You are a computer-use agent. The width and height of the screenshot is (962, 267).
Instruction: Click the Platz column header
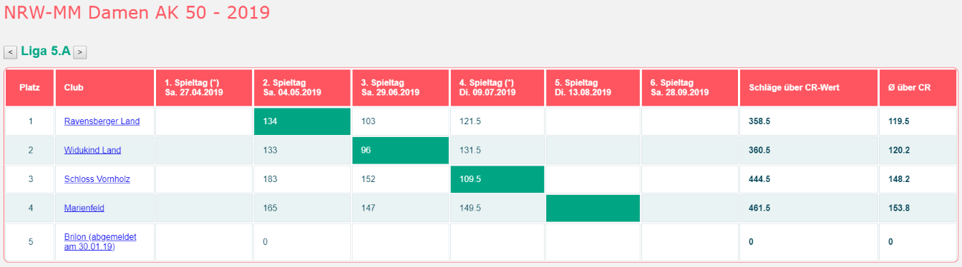coord(30,88)
